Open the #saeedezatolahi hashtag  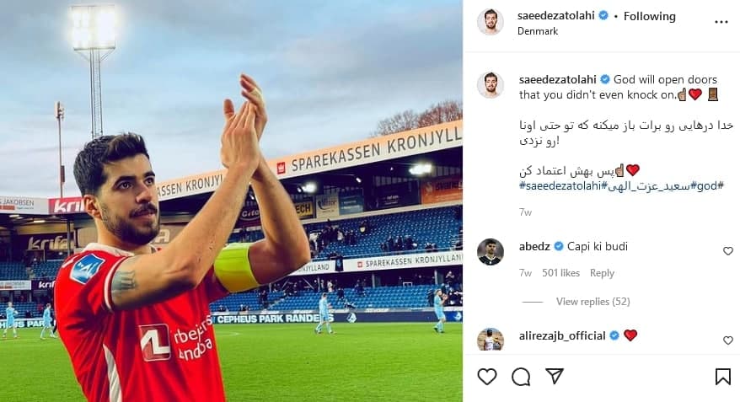pos(560,186)
